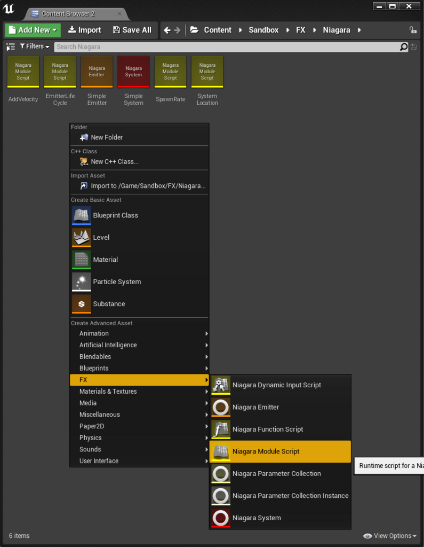
Task: Click the Import Asset icon
Action: click(84, 186)
